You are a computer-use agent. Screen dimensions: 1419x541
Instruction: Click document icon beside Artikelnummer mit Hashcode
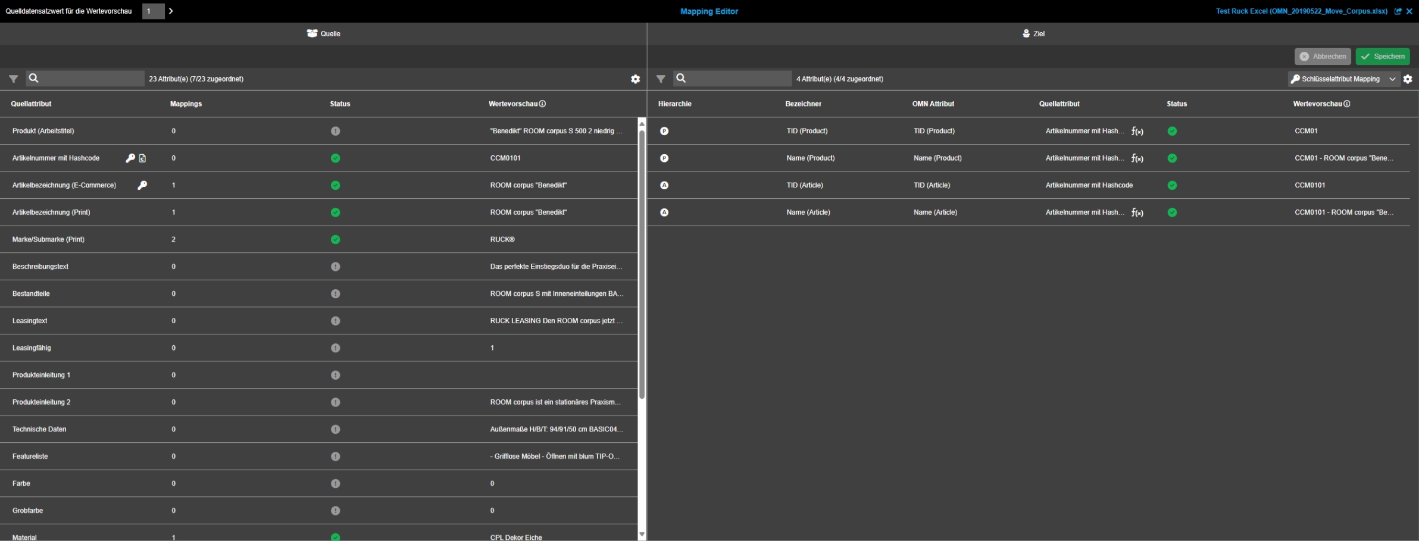143,158
